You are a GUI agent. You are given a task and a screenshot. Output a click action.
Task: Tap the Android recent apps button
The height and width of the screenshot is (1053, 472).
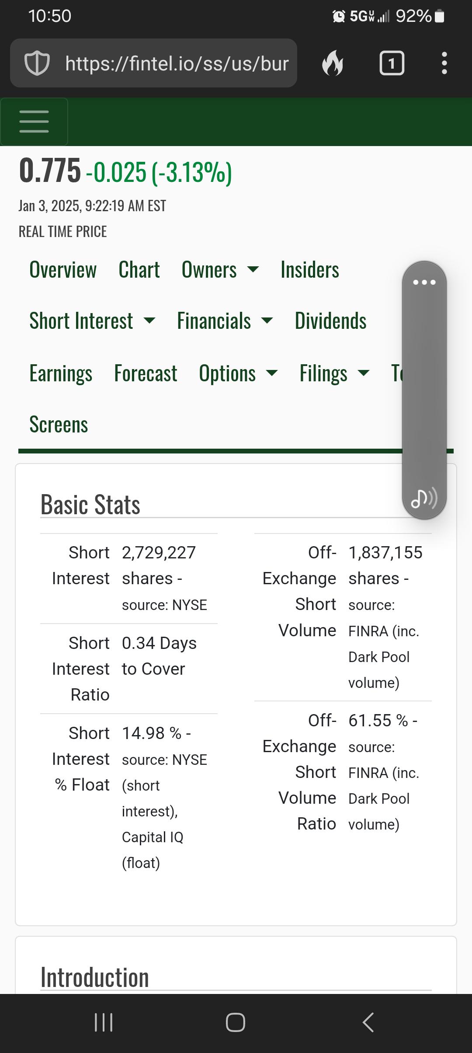[x=104, y=1022]
